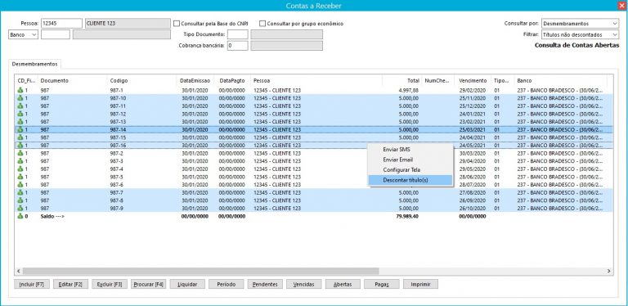Click the total value 4.997,88
Image resolution: width=628 pixels, height=306 pixels.
tap(409, 91)
